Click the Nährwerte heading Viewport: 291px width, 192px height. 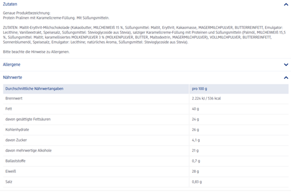(x=12, y=78)
